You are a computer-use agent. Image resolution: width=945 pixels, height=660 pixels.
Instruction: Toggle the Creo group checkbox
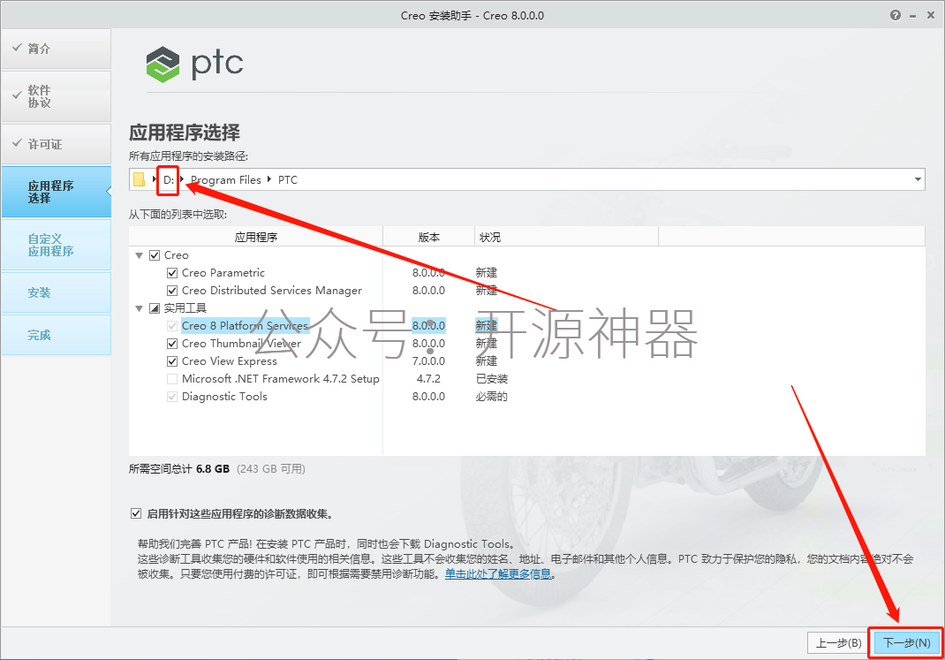pos(155,255)
